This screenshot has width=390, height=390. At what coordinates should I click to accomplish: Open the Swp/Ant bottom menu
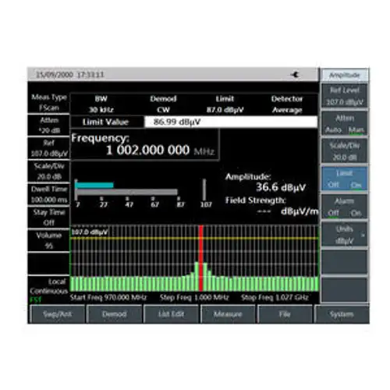pyautogui.click(x=58, y=314)
